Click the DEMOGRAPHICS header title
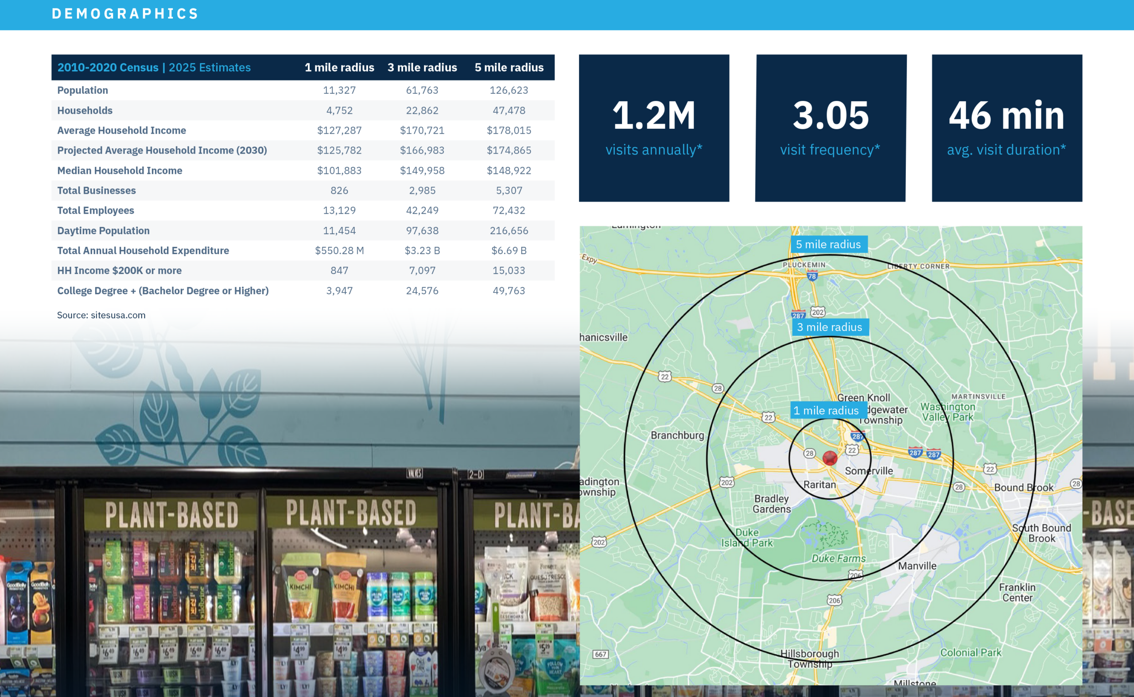Viewport: 1134px width, 697px height. (x=125, y=14)
